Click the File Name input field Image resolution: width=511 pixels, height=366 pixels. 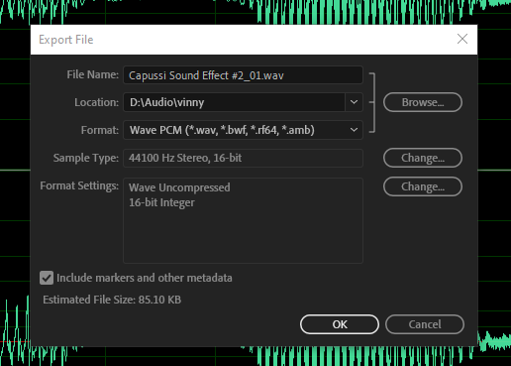243,75
